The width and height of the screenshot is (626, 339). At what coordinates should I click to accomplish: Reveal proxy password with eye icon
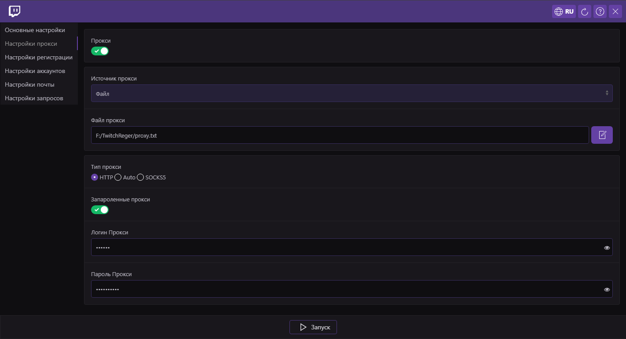(607, 289)
